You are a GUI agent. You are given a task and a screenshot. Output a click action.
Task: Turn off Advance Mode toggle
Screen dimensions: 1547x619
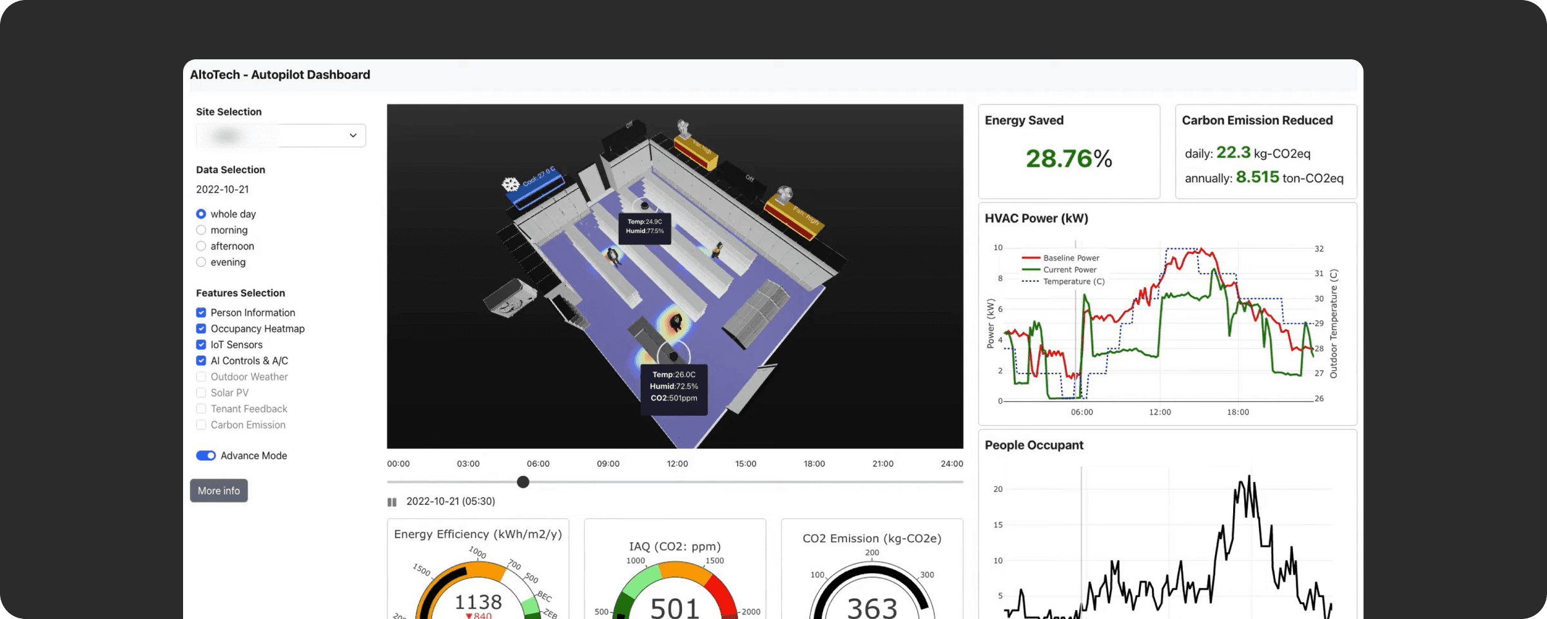pos(206,456)
